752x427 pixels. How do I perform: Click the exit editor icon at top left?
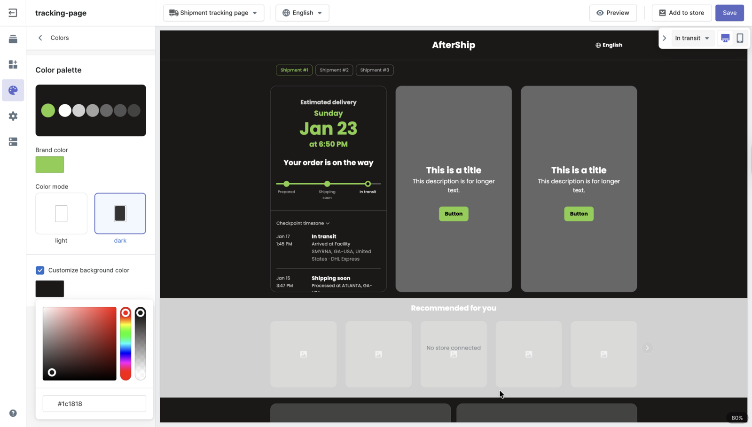click(x=13, y=13)
